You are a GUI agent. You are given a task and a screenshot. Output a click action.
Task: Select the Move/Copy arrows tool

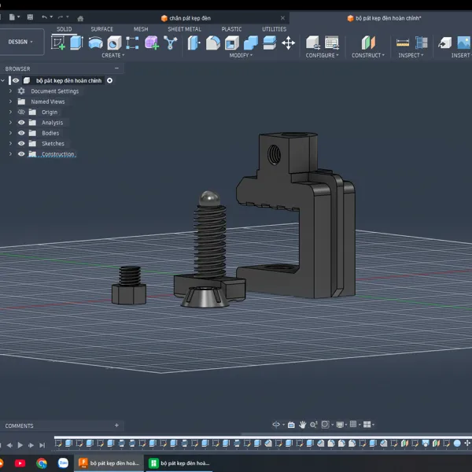289,42
